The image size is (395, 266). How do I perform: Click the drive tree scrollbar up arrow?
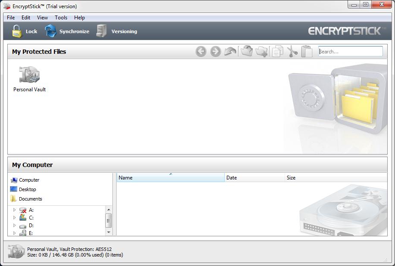tap(109, 210)
